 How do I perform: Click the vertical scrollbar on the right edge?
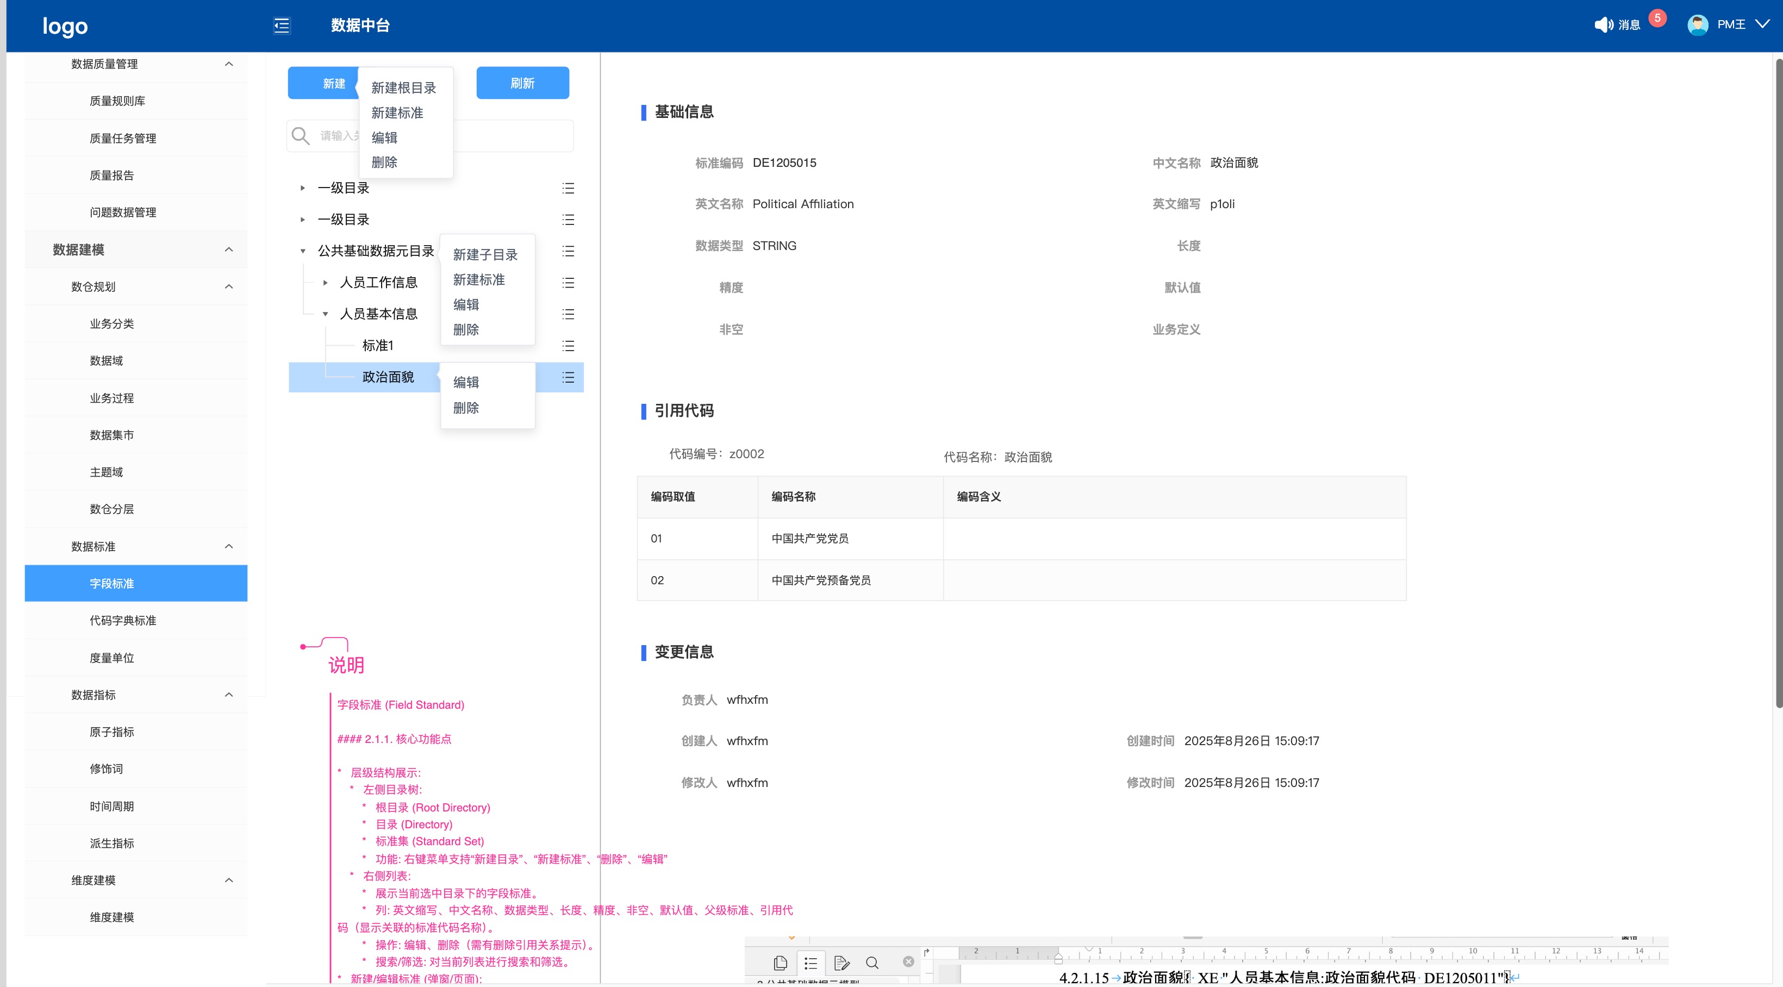pos(1778,383)
